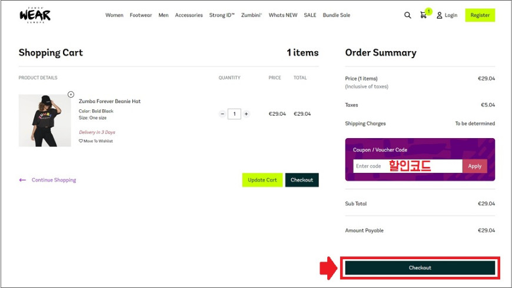This screenshot has width=512, height=288.
Task: Open the Men menu
Action: coord(164,15)
